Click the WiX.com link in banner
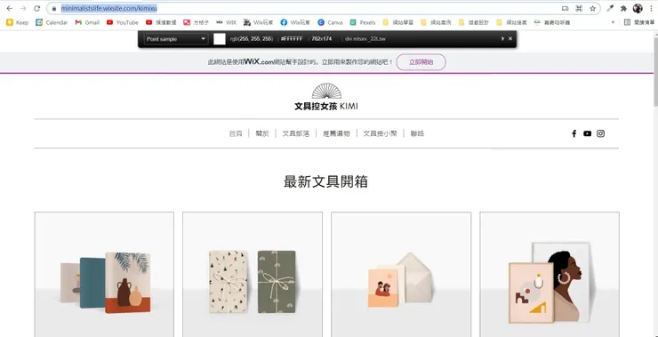658x337 pixels. [259, 61]
